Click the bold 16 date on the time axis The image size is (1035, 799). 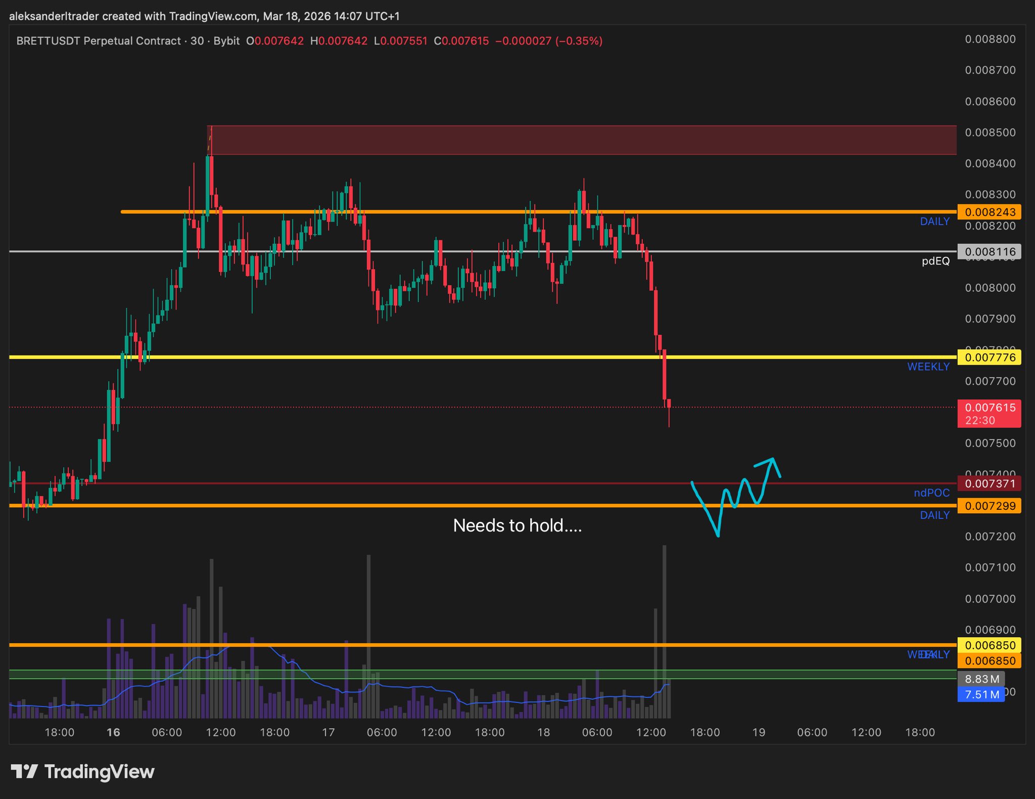pyautogui.click(x=113, y=732)
